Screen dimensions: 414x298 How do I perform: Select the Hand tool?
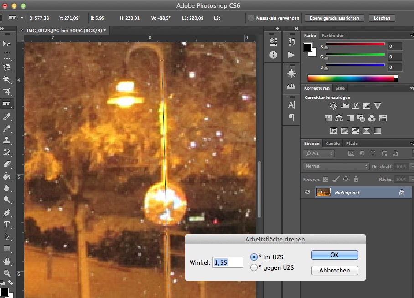click(x=7, y=262)
